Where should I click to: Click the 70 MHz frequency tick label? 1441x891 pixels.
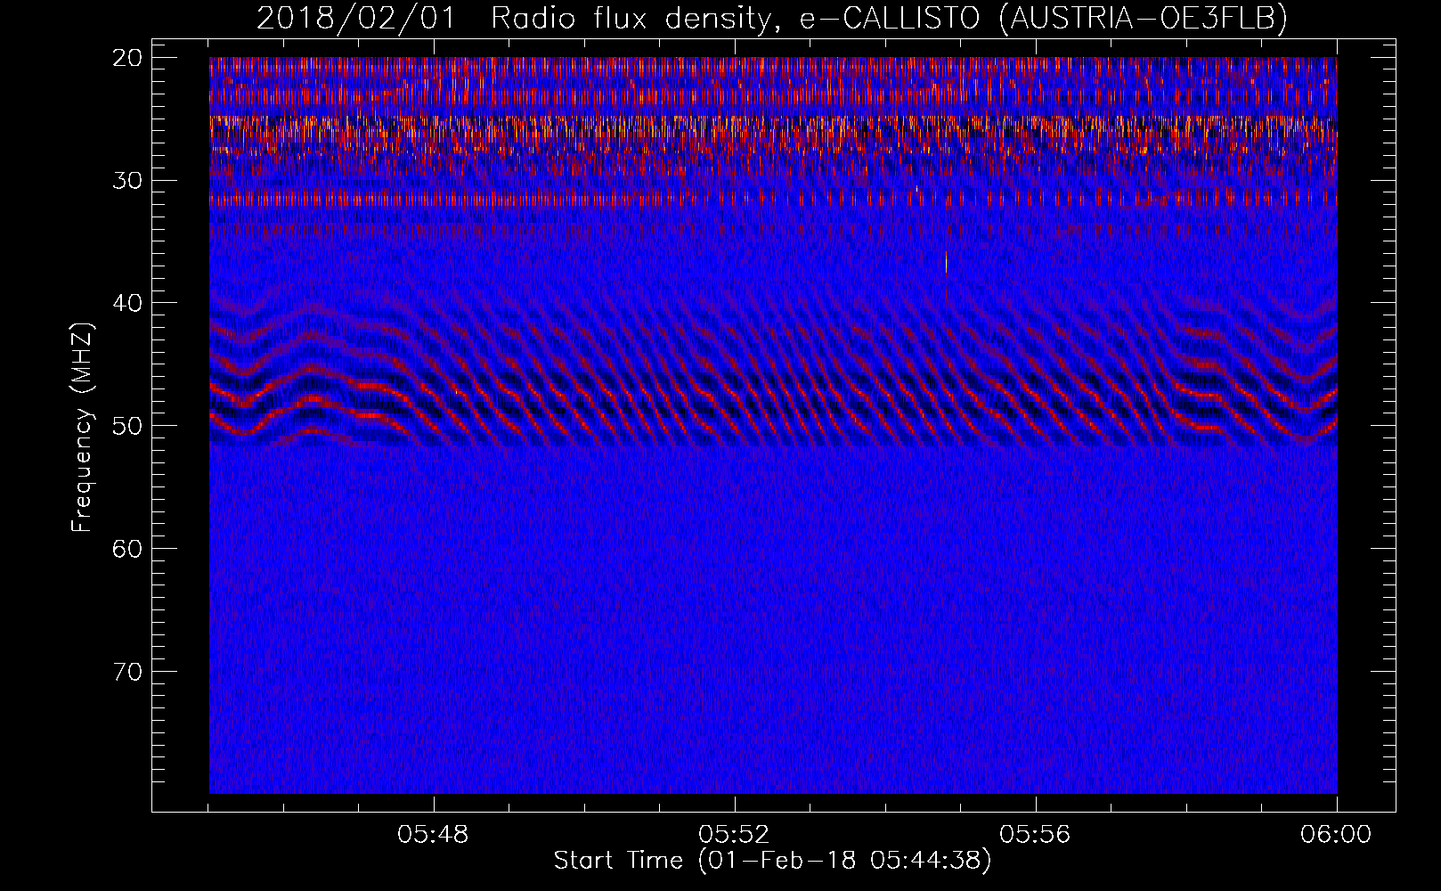[128, 672]
